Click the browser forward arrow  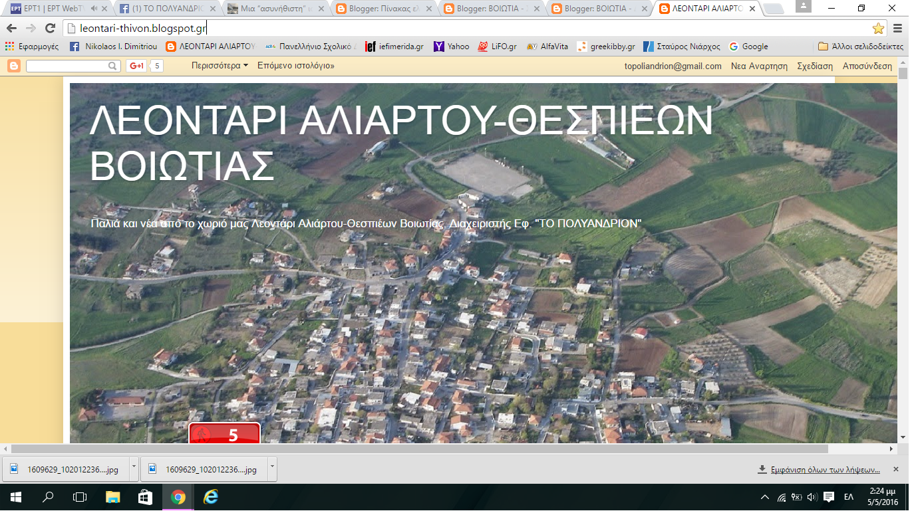pyautogui.click(x=31, y=28)
